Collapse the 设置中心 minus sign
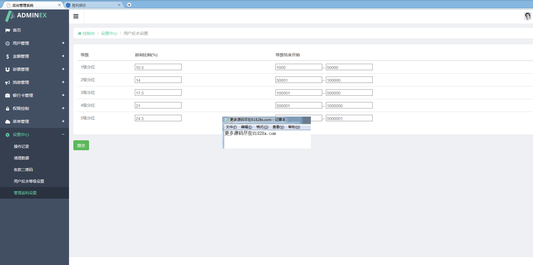Viewport: 533px width, 265px height. click(63, 134)
